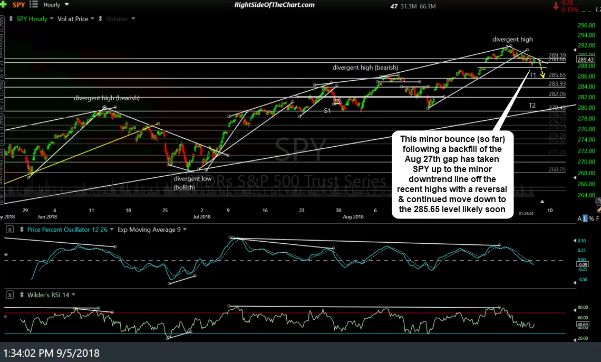Click the T2 target label

pyautogui.click(x=532, y=105)
